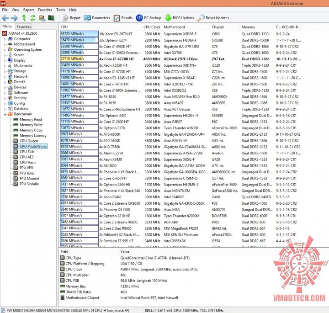Sort by the Chipset column header
329x313 pixels.
click(x=225, y=27)
